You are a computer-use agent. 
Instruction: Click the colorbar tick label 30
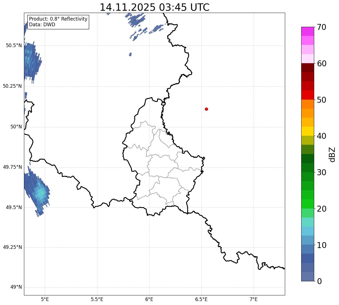tap(322, 172)
